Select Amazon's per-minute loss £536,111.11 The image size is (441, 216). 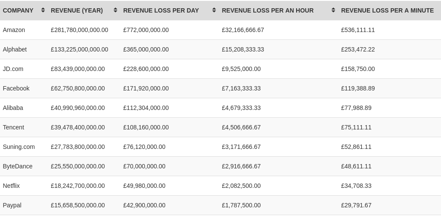358,30
